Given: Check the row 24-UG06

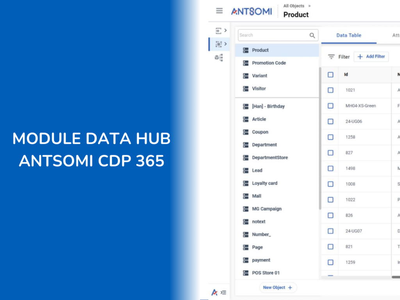Looking at the screenshot, I should (330, 121).
